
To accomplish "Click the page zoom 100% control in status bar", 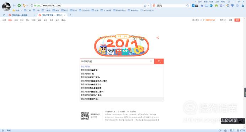I will (241, 131).
